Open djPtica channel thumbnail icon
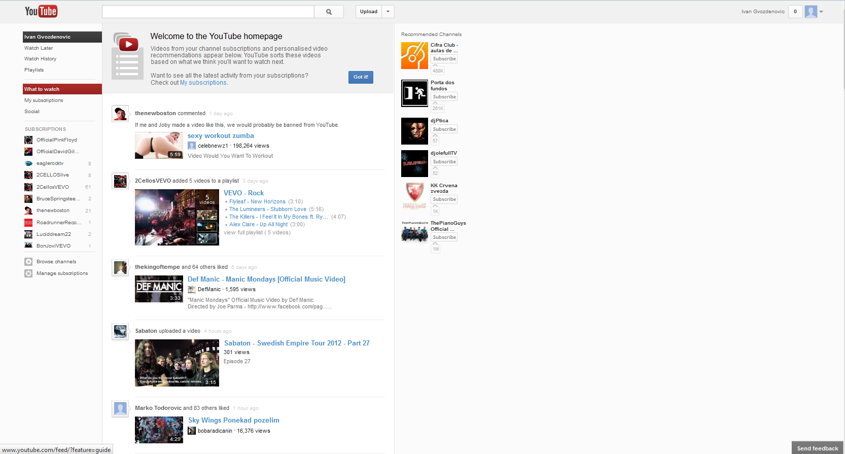 (x=414, y=131)
